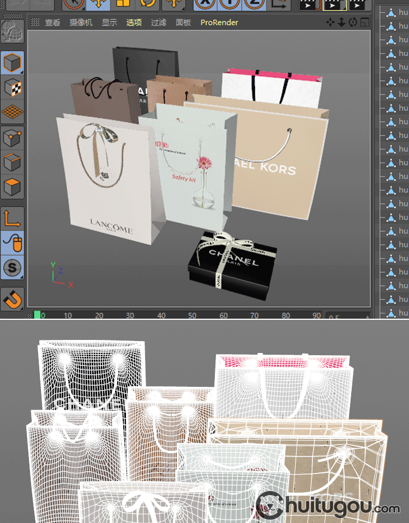Screen dimensions: 409x523
Task: Switch to Polygons mode
Action: pyautogui.click(x=12, y=187)
